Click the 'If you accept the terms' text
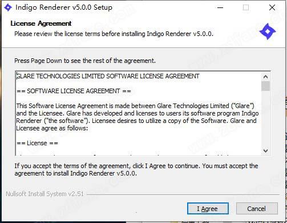 click(x=136, y=169)
